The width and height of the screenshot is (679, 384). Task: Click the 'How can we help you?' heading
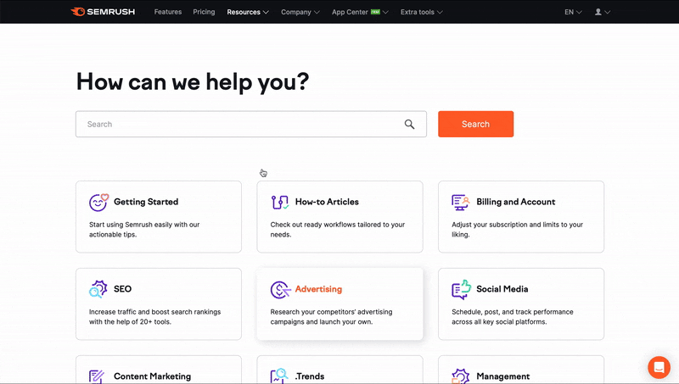pos(193,81)
